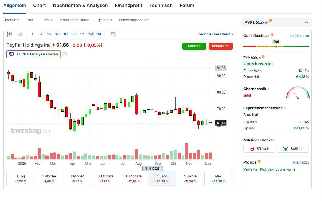This screenshot has width=322, height=201.
Task: Open the Finanzprofil tab
Action: click(x=128, y=6)
